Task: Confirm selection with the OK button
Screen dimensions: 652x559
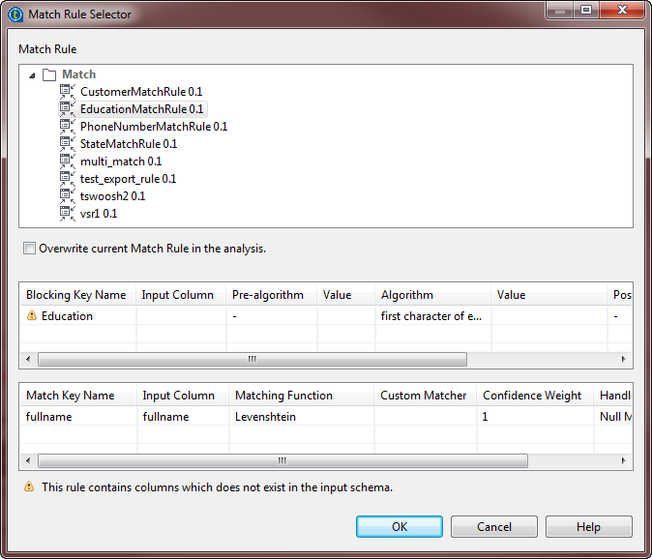Action: point(400,526)
